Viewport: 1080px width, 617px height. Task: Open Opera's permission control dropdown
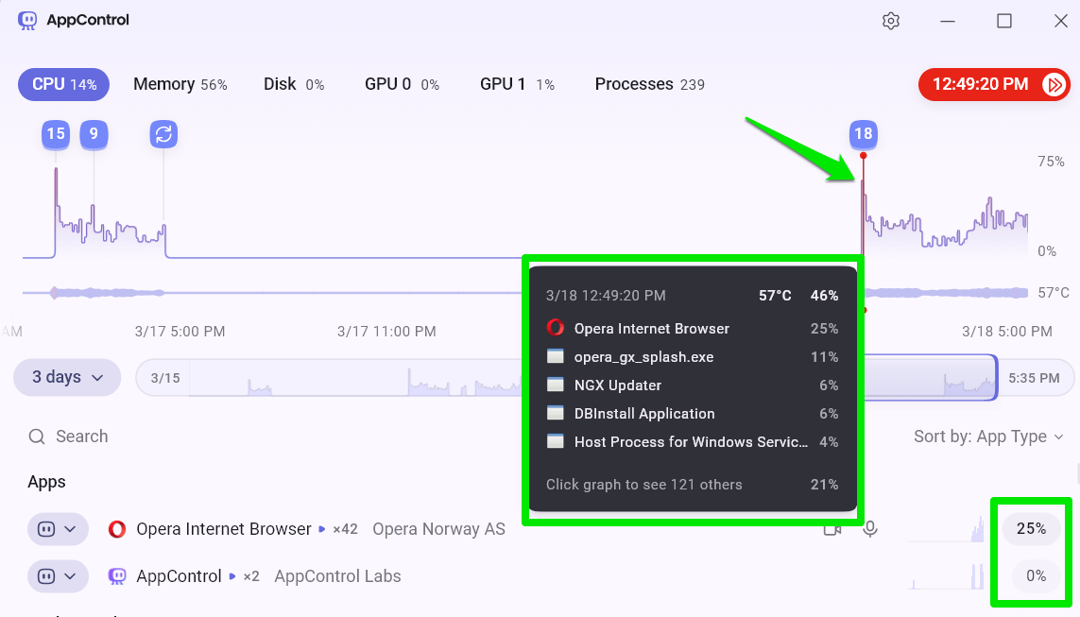coord(58,529)
